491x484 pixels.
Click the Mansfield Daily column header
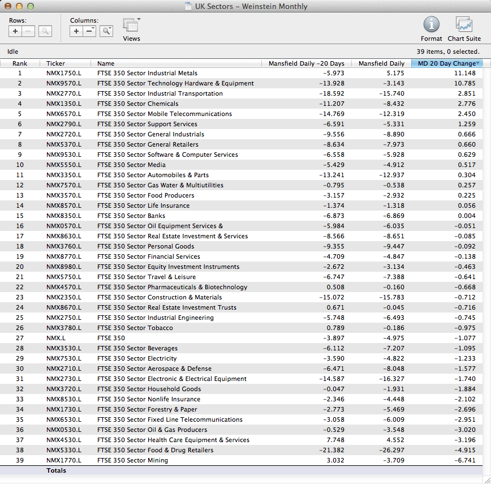pyautogui.click(x=381, y=63)
